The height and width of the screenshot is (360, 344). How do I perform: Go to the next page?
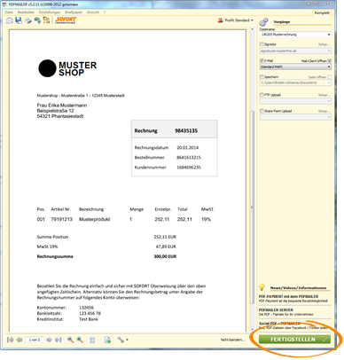(x=49, y=340)
